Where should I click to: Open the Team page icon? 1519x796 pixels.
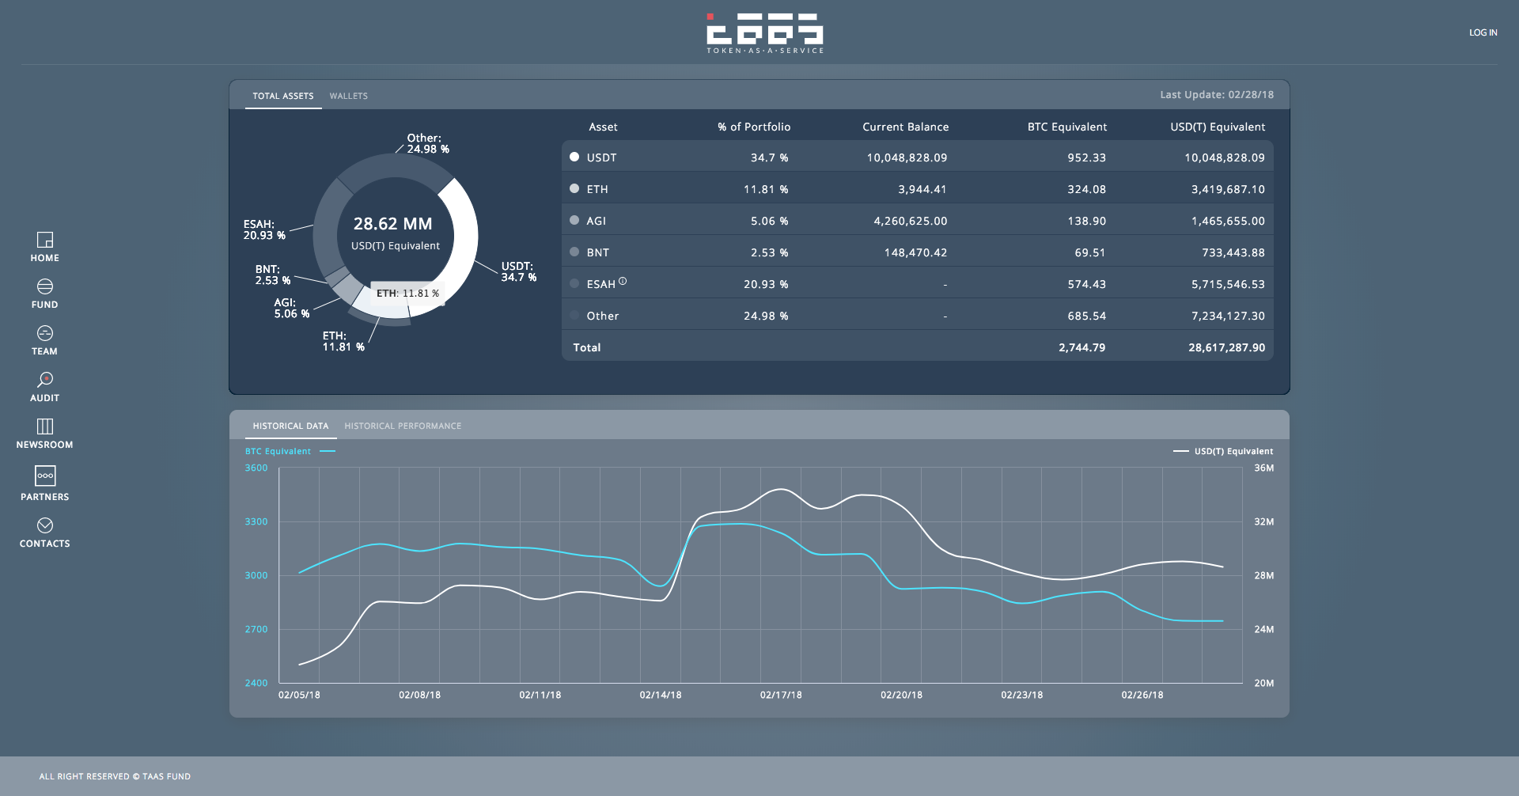click(45, 333)
